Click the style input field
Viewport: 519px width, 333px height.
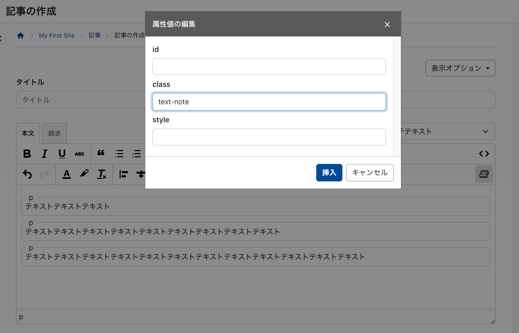click(269, 137)
